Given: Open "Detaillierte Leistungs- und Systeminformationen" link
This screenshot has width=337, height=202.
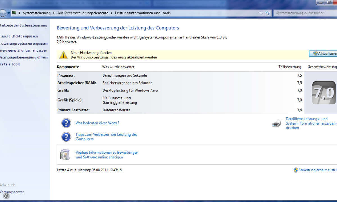Looking at the screenshot, I should coord(311,123).
